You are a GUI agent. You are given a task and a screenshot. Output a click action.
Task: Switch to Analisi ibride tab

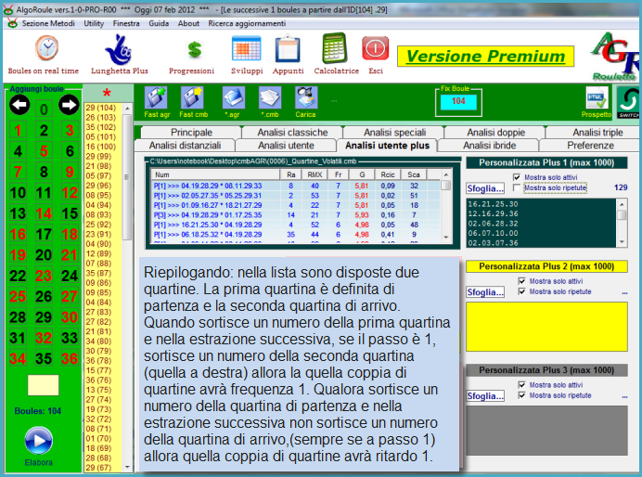[x=489, y=146]
